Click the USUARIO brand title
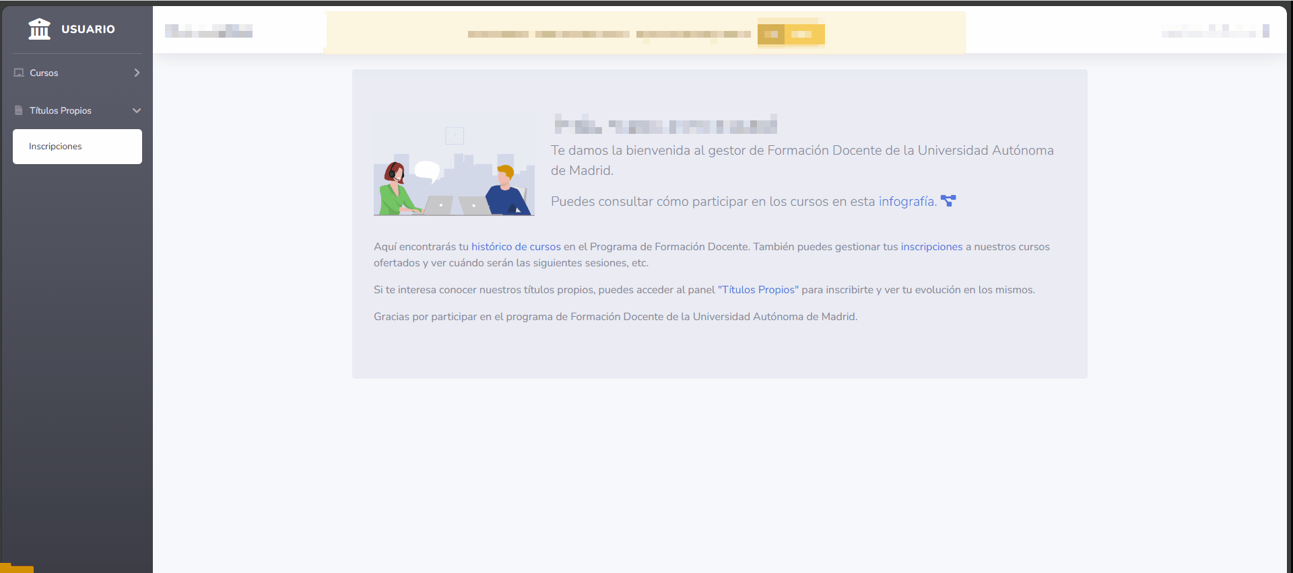Screen dimensions: 1293x573 [88, 29]
